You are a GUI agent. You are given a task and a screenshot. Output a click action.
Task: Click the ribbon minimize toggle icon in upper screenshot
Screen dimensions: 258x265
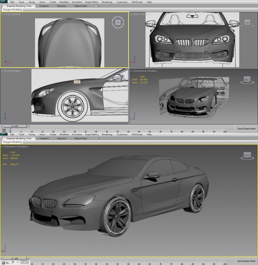pos(96,6)
